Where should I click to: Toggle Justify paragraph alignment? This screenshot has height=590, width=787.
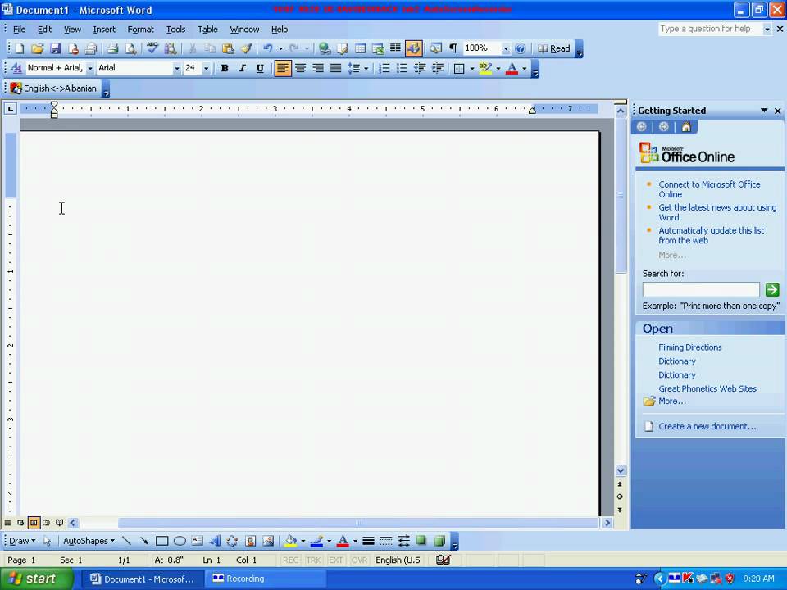[336, 68]
